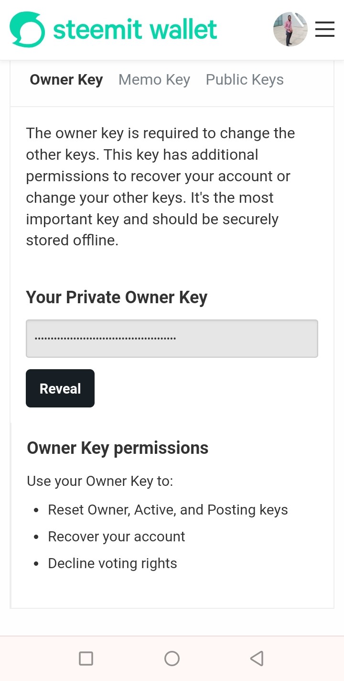This screenshot has width=344, height=681.
Task: Tap the Steemit speech-bubble logo icon
Action: click(x=27, y=30)
